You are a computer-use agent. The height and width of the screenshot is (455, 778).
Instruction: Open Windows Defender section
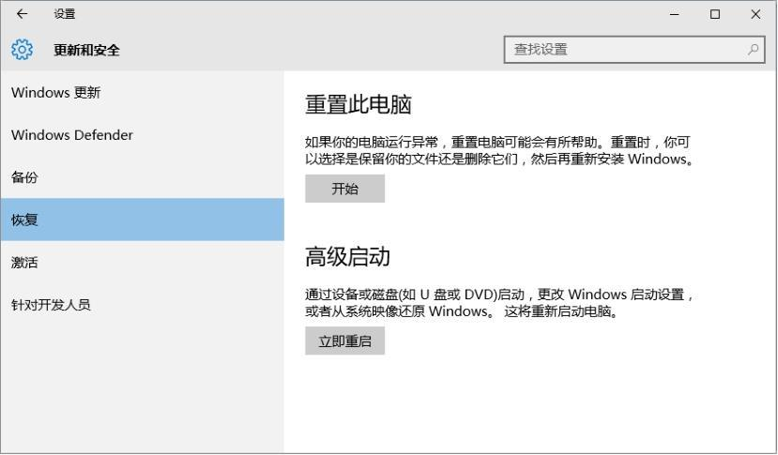(x=142, y=135)
